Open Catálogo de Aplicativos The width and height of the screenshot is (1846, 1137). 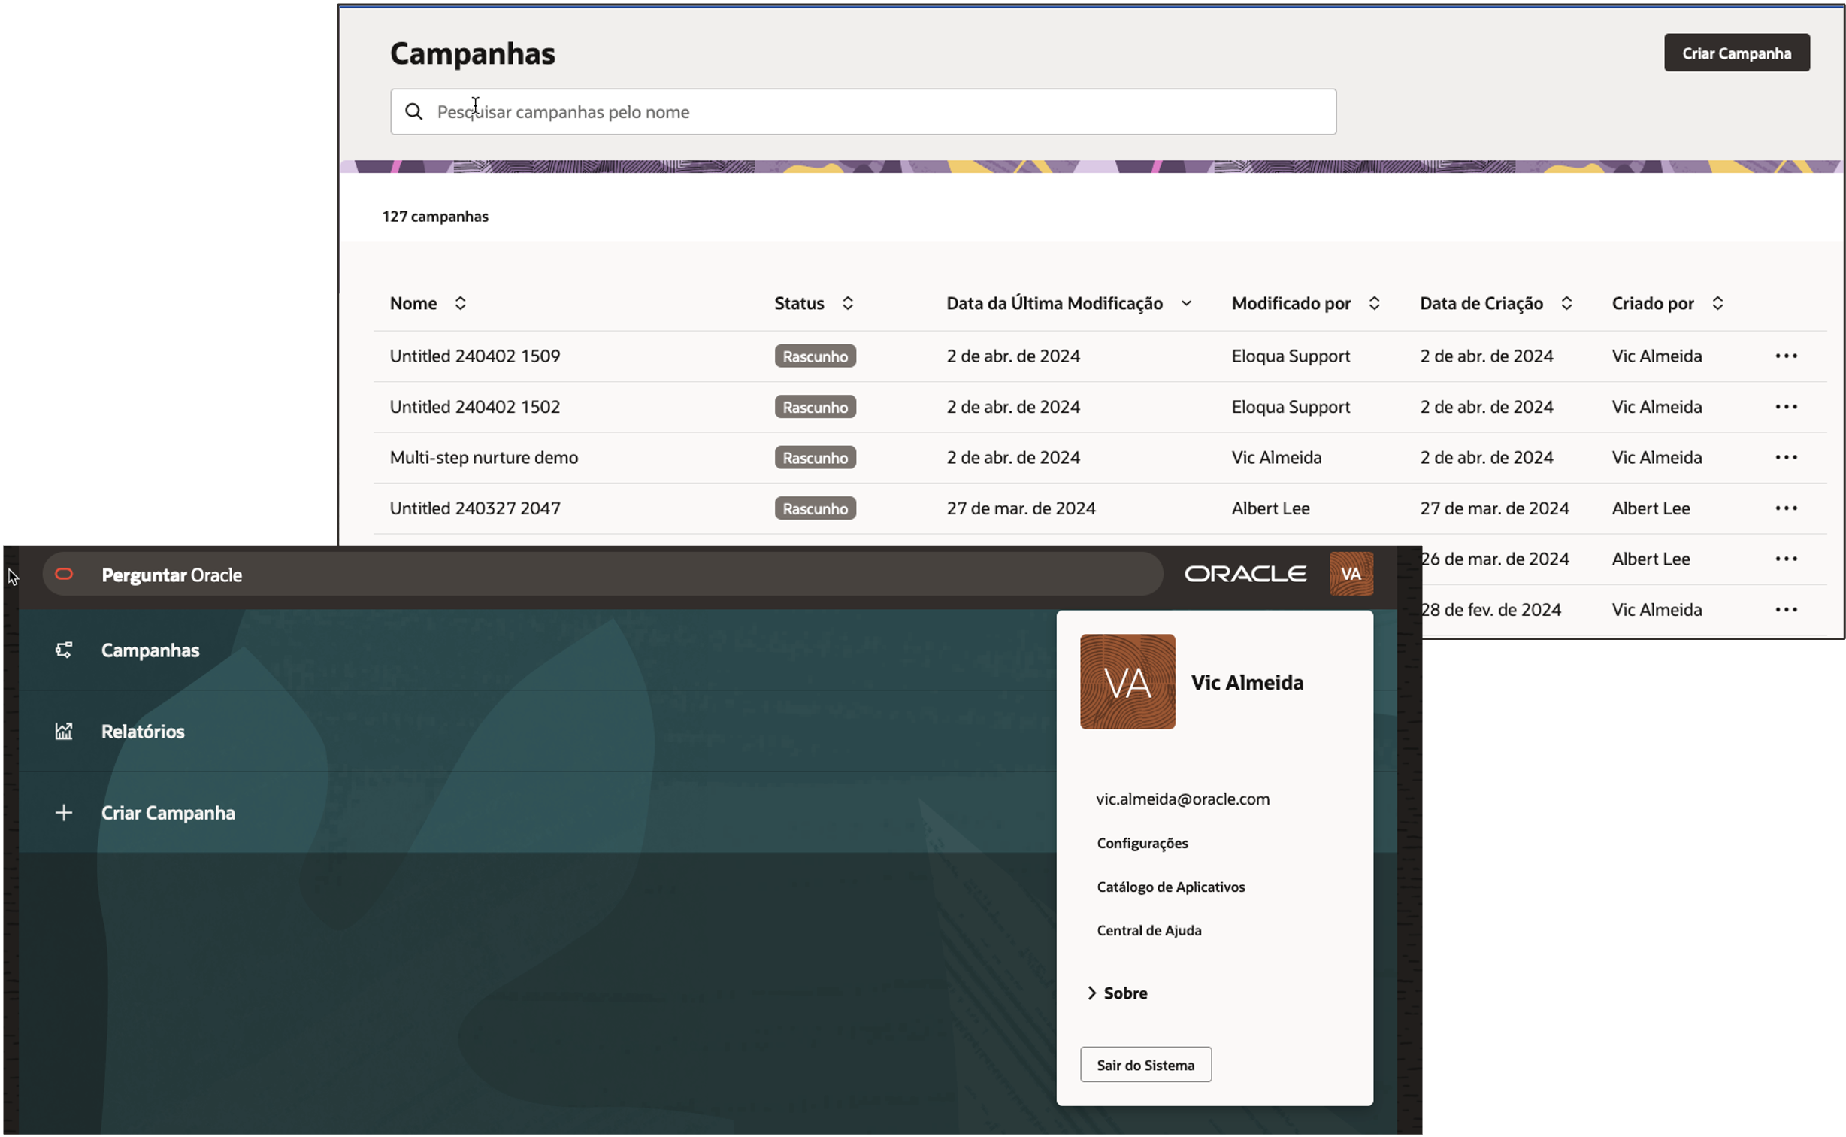pyautogui.click(x=1171, y=887)
